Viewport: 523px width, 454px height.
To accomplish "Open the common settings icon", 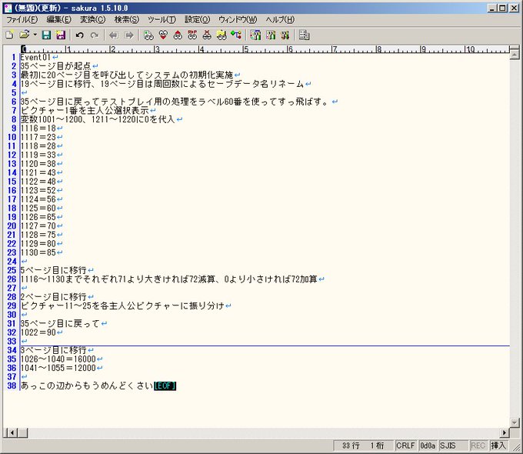I will pos(285,35).
